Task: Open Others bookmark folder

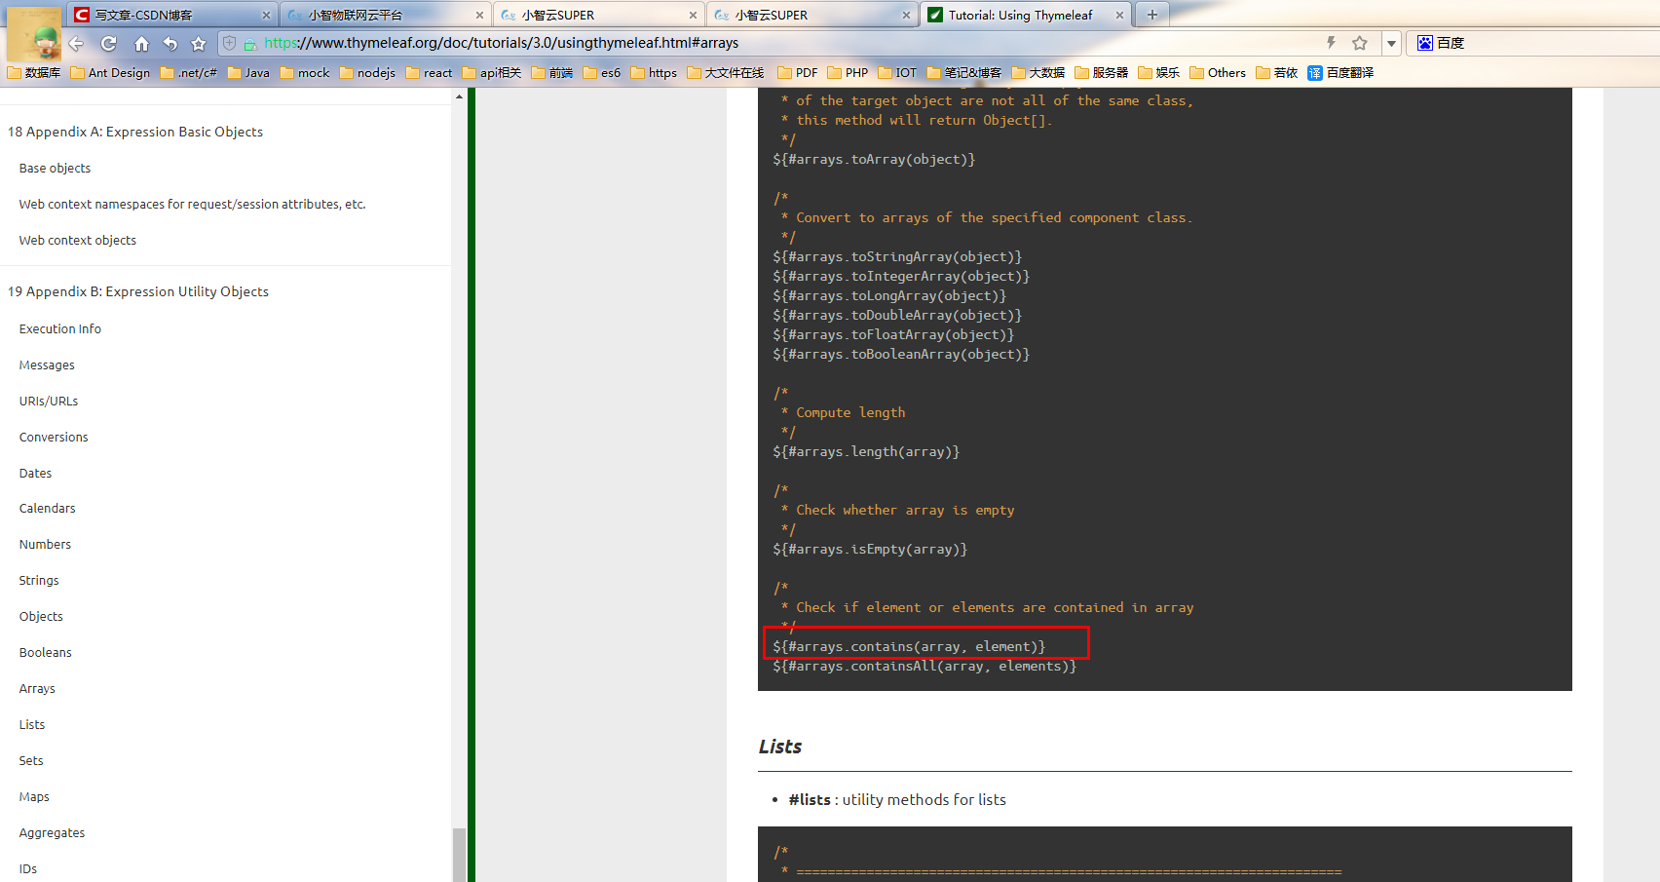Action: tap(1218, 72)
